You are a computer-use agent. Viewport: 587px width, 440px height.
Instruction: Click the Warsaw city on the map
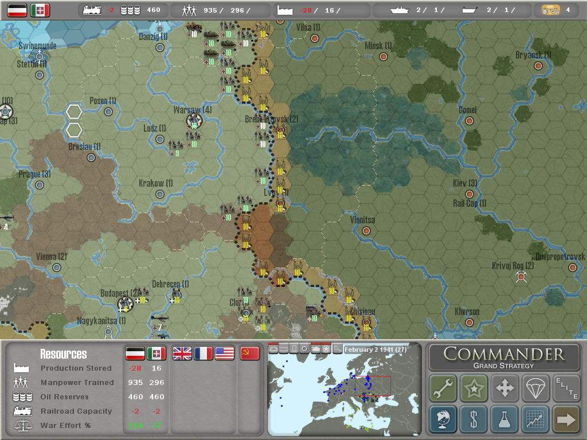coord(194,121)
